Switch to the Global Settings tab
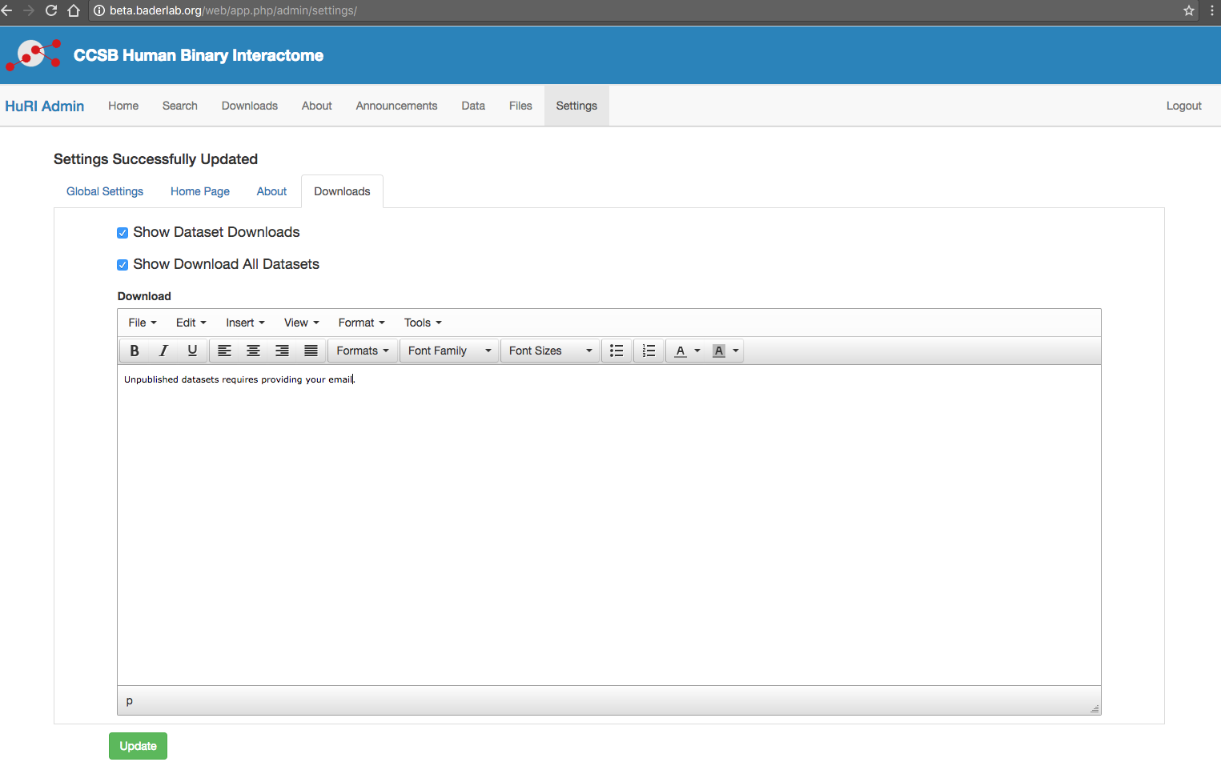The width and height of the screenshot is (1221, 778). coord(105,191)
